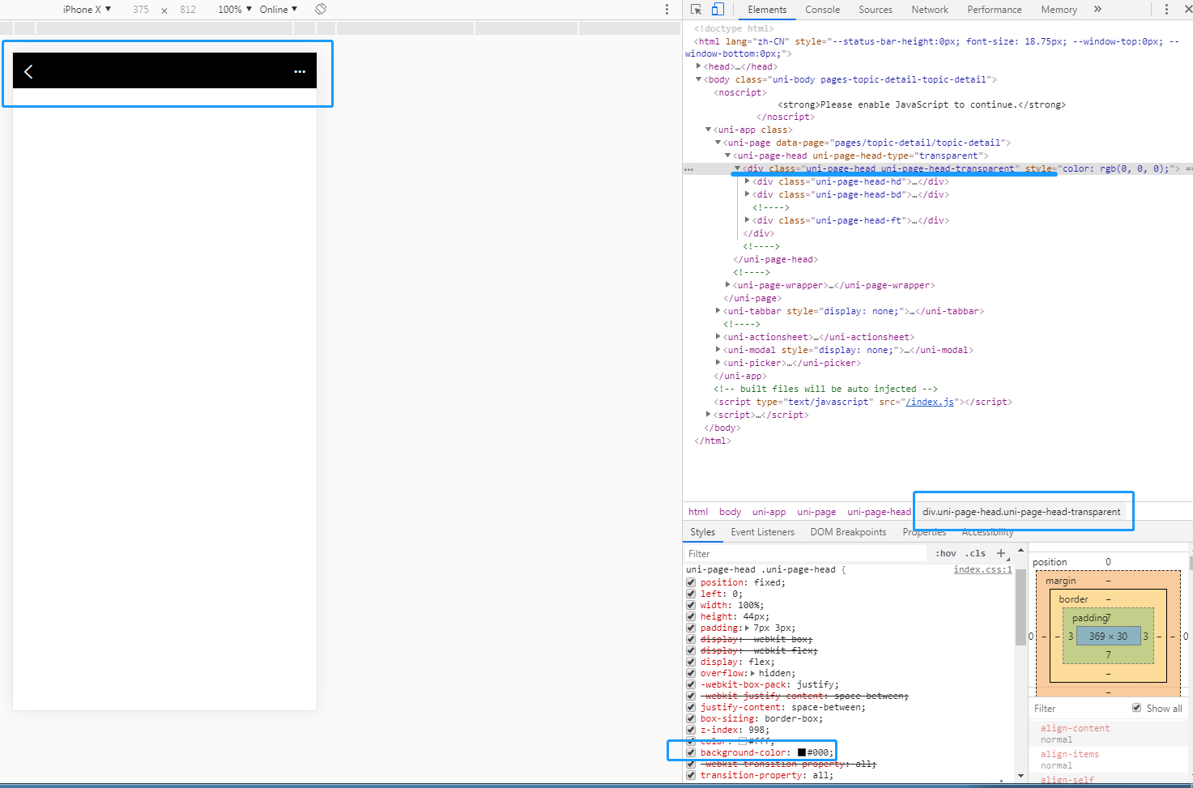Select the Styles pane tab

pyautogui.click(x=702, y=532)
